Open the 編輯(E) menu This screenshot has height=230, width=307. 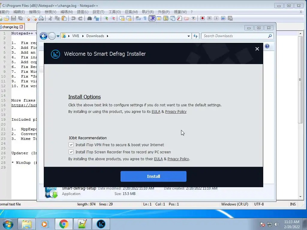pos(19,12)
